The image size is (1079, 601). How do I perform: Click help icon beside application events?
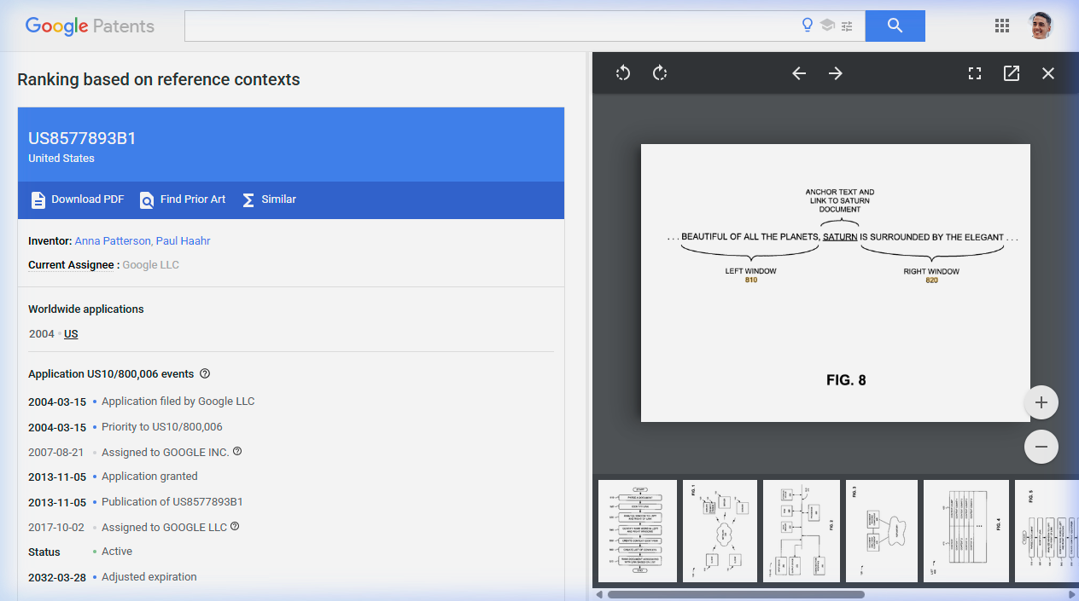(x=204, y=373)
